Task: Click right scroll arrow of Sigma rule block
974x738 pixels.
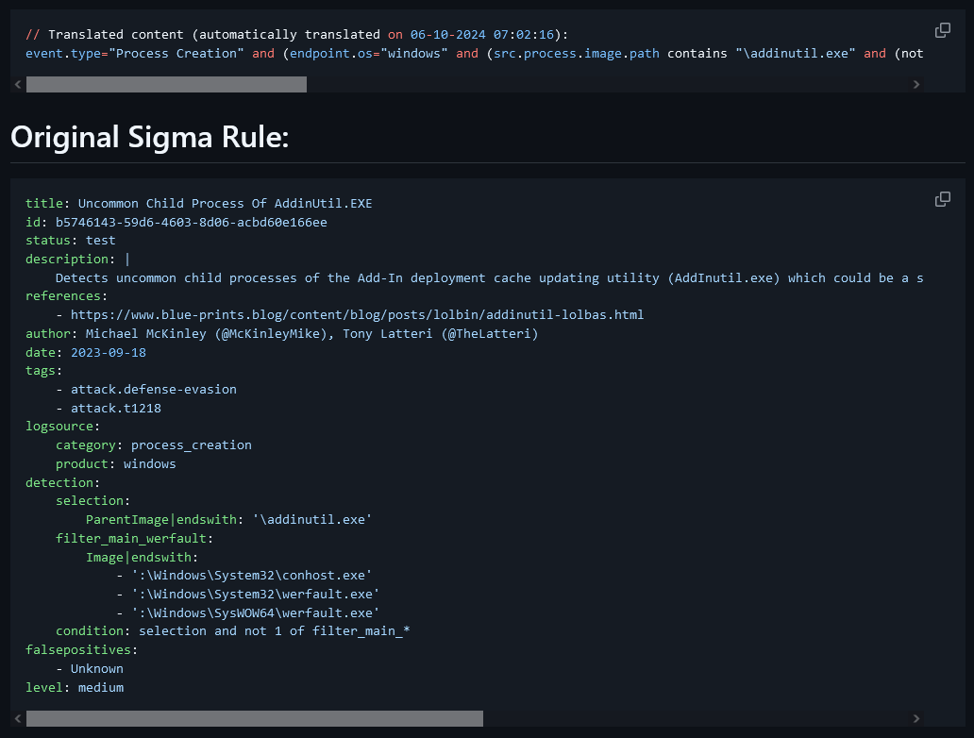Action: (x=915, y=719)
